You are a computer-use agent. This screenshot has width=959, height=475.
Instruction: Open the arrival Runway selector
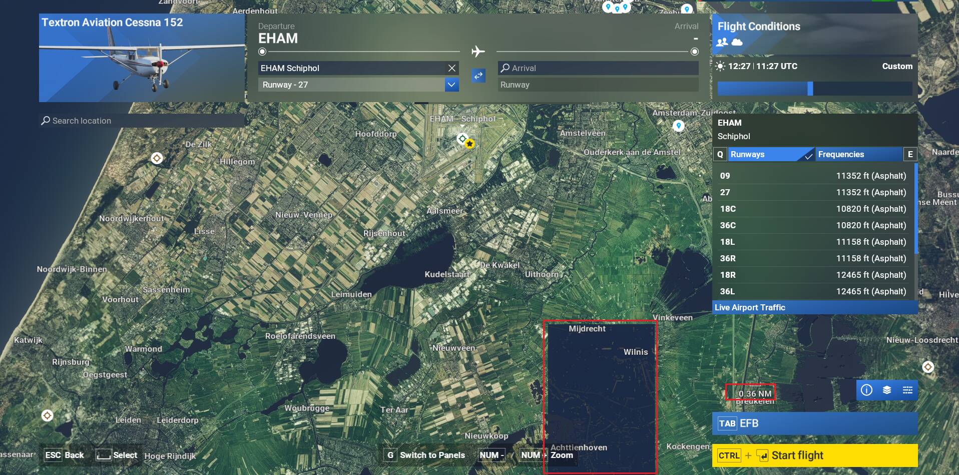[598, 85]
